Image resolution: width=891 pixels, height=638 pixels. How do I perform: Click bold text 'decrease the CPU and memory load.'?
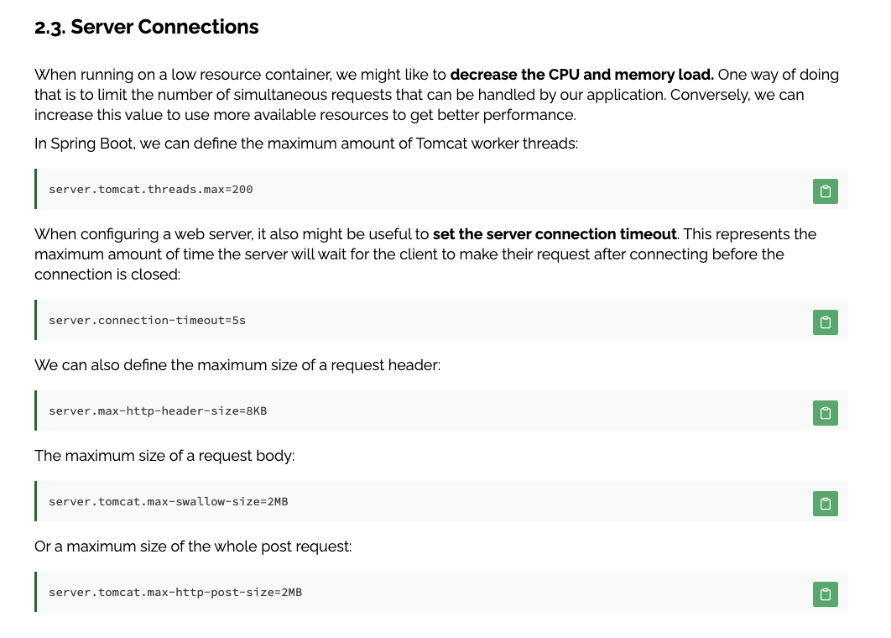(x=581, y=75)
